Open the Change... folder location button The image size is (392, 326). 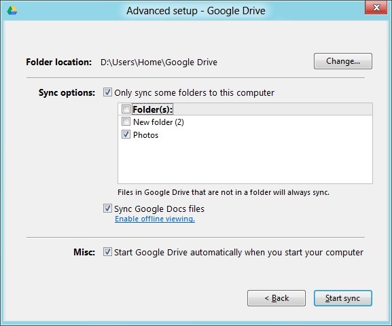(343, 61)
